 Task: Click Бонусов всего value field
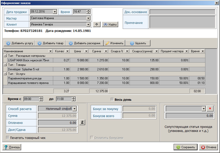[139, 116]
